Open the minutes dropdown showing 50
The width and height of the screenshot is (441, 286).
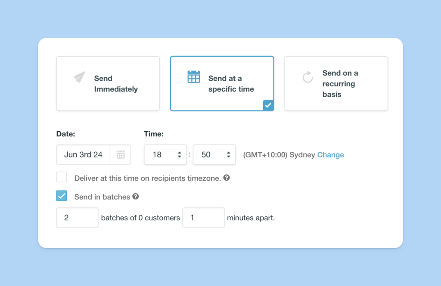tap(214, 155)
